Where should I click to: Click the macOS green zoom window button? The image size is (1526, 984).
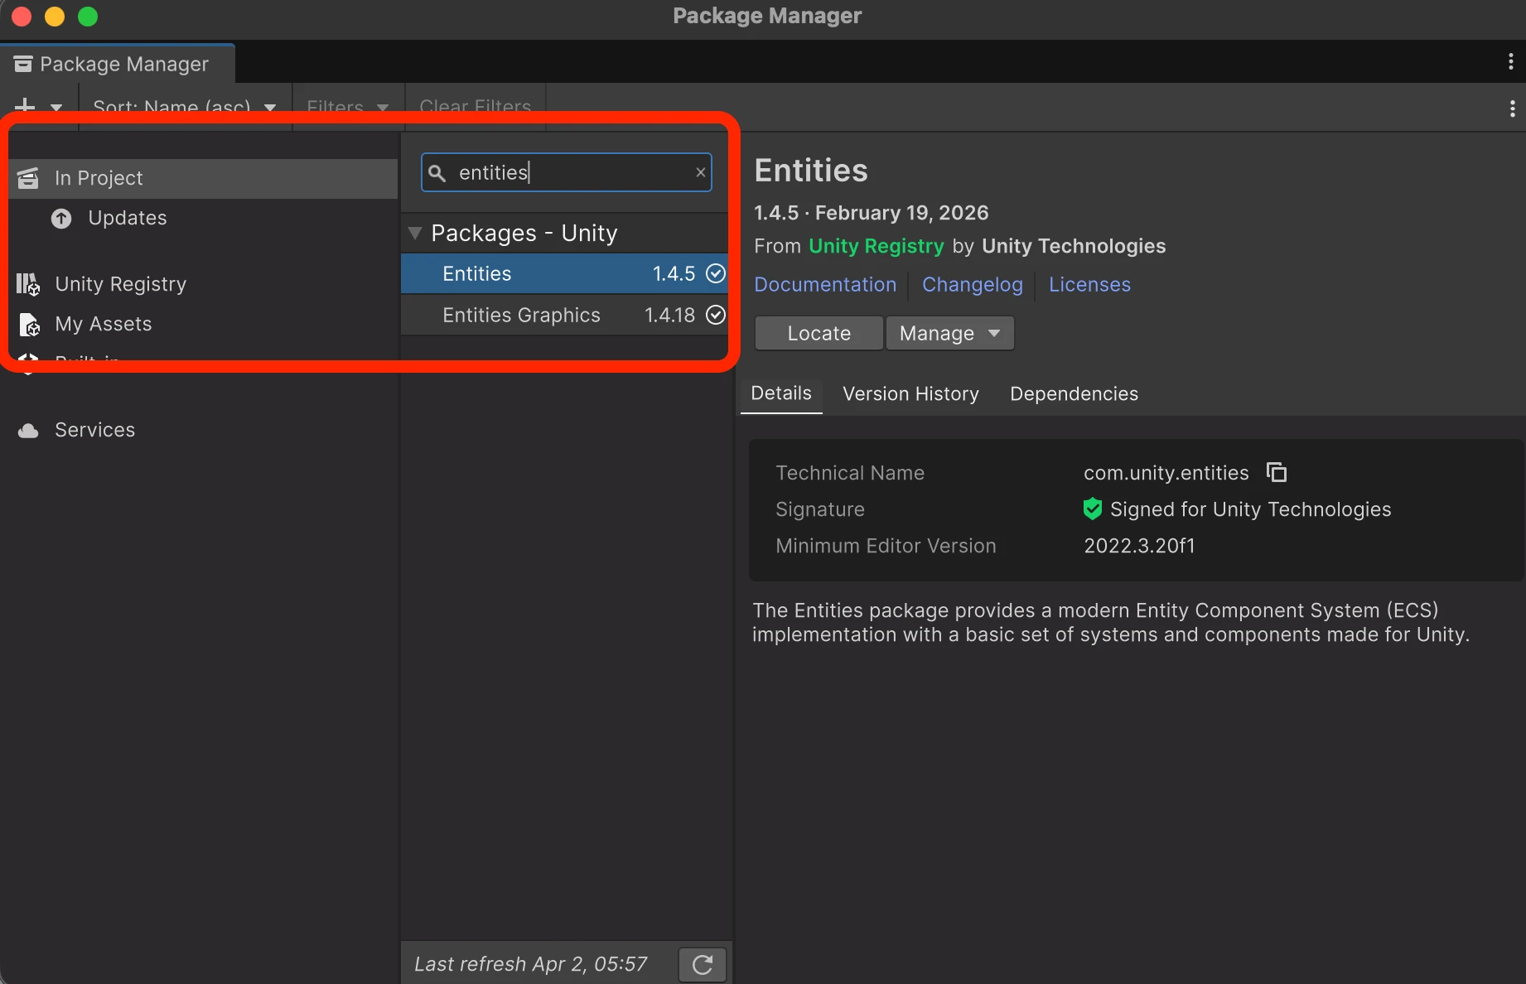pyautogui.click(x=88, y=17)
